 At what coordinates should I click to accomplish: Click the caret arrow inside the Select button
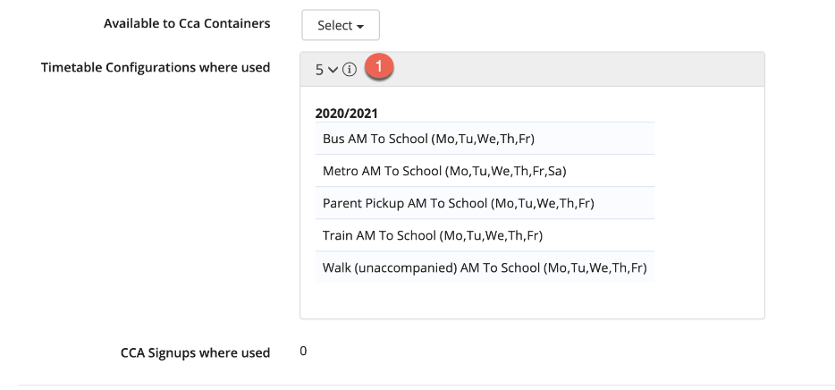[360, 27]
